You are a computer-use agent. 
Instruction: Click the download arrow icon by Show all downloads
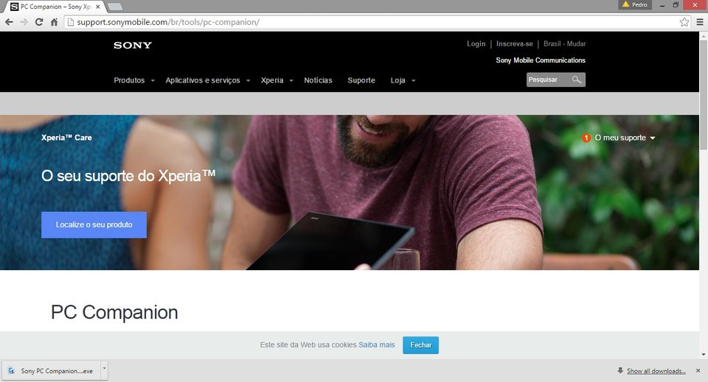(620, 370)
